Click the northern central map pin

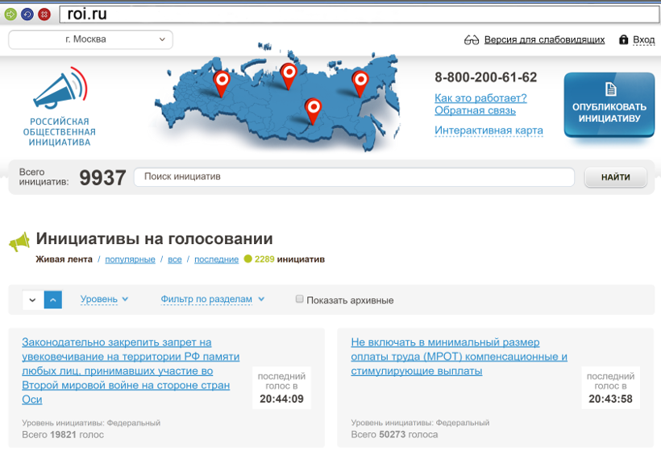tap(289, 77)
